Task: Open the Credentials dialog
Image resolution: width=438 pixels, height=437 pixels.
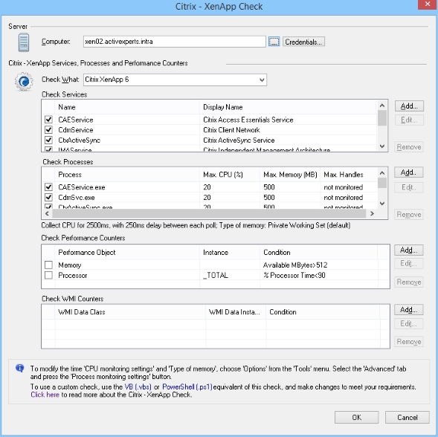Action: click(x=303, y=42)
